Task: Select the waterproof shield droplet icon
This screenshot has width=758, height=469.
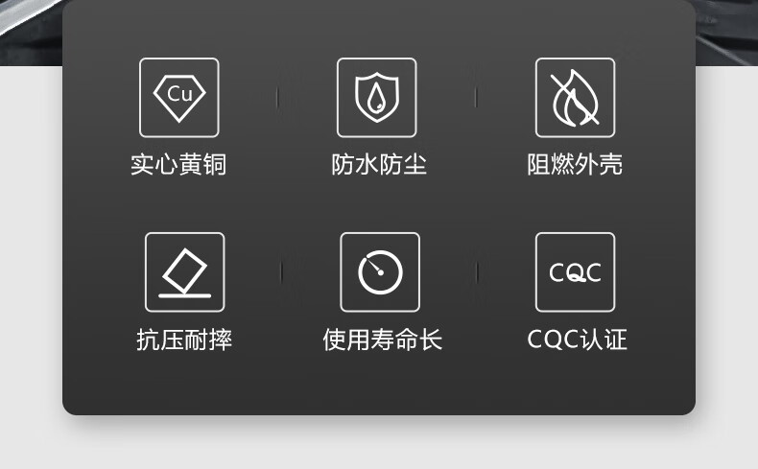Action: coord(376,98)
